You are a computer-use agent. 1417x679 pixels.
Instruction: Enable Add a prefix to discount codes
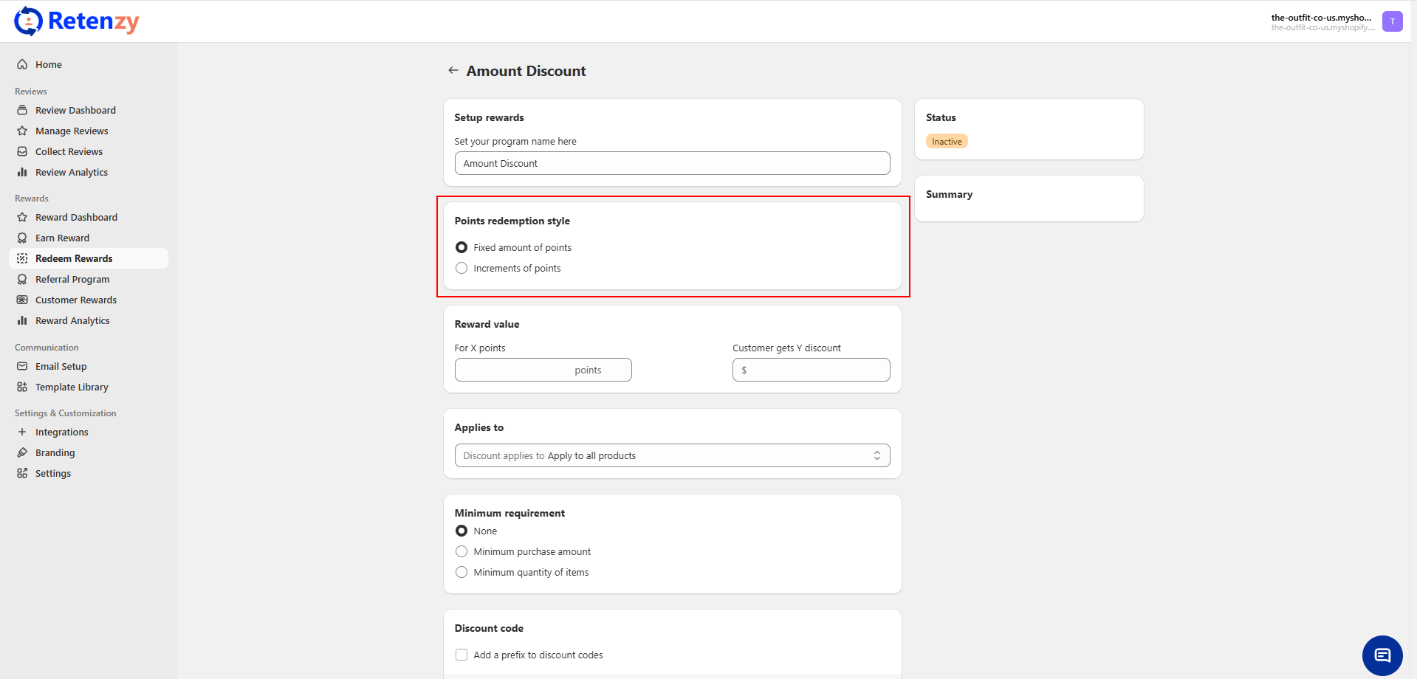coord(462,655)
